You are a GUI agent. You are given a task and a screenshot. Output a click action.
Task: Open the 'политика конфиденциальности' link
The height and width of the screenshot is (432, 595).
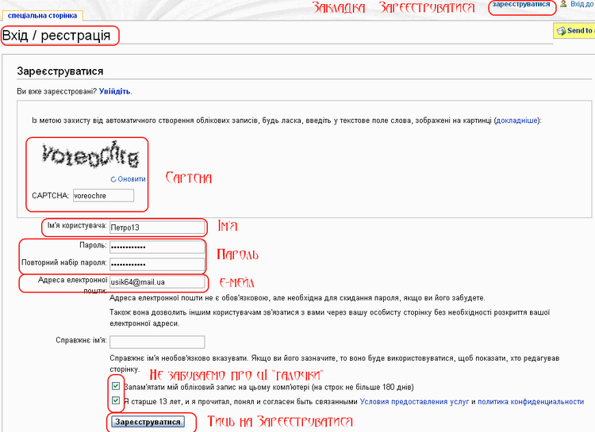click(531, 402)
